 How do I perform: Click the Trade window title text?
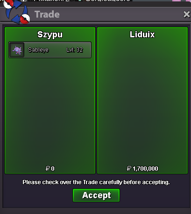pyautogui.click(x=47, y=14)
